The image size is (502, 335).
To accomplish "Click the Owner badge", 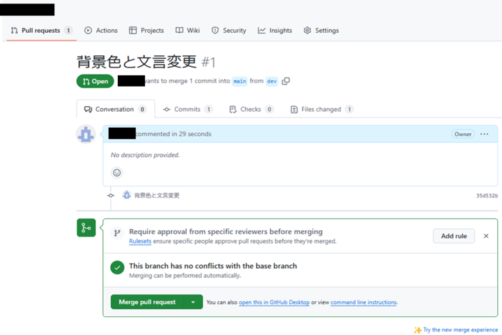I will pyautogui.click(x=463, y=134).
